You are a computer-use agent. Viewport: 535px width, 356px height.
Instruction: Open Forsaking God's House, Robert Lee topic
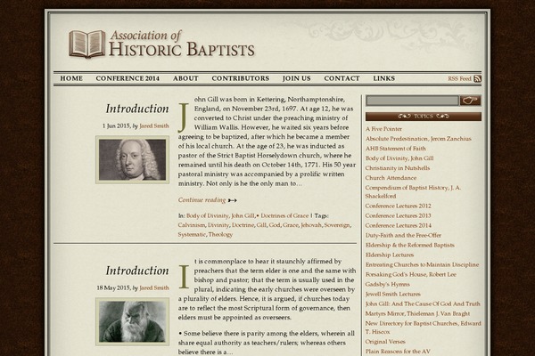[x=411, y=275]
